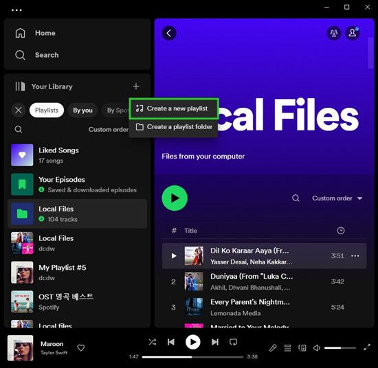378x368 pixels.
Task: Select the Playlists filter chip
Action: (47, 111)
